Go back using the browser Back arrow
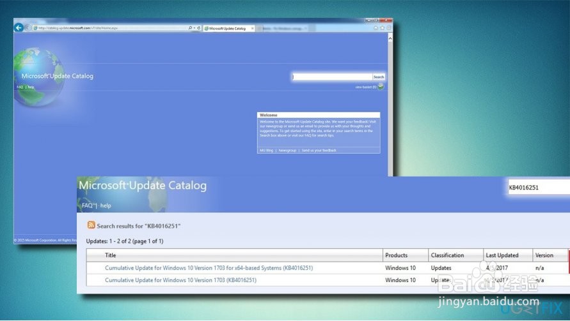 coord(19,27)
